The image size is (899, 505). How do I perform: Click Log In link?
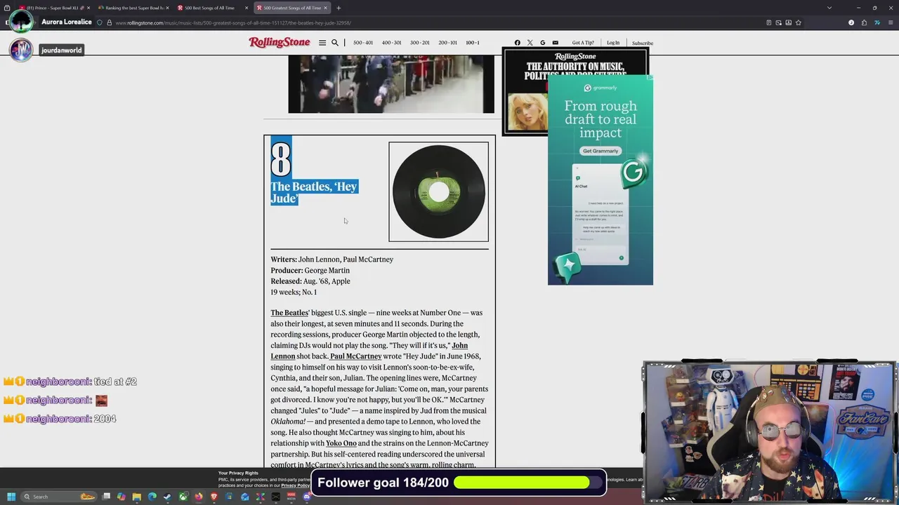(613, 43)
